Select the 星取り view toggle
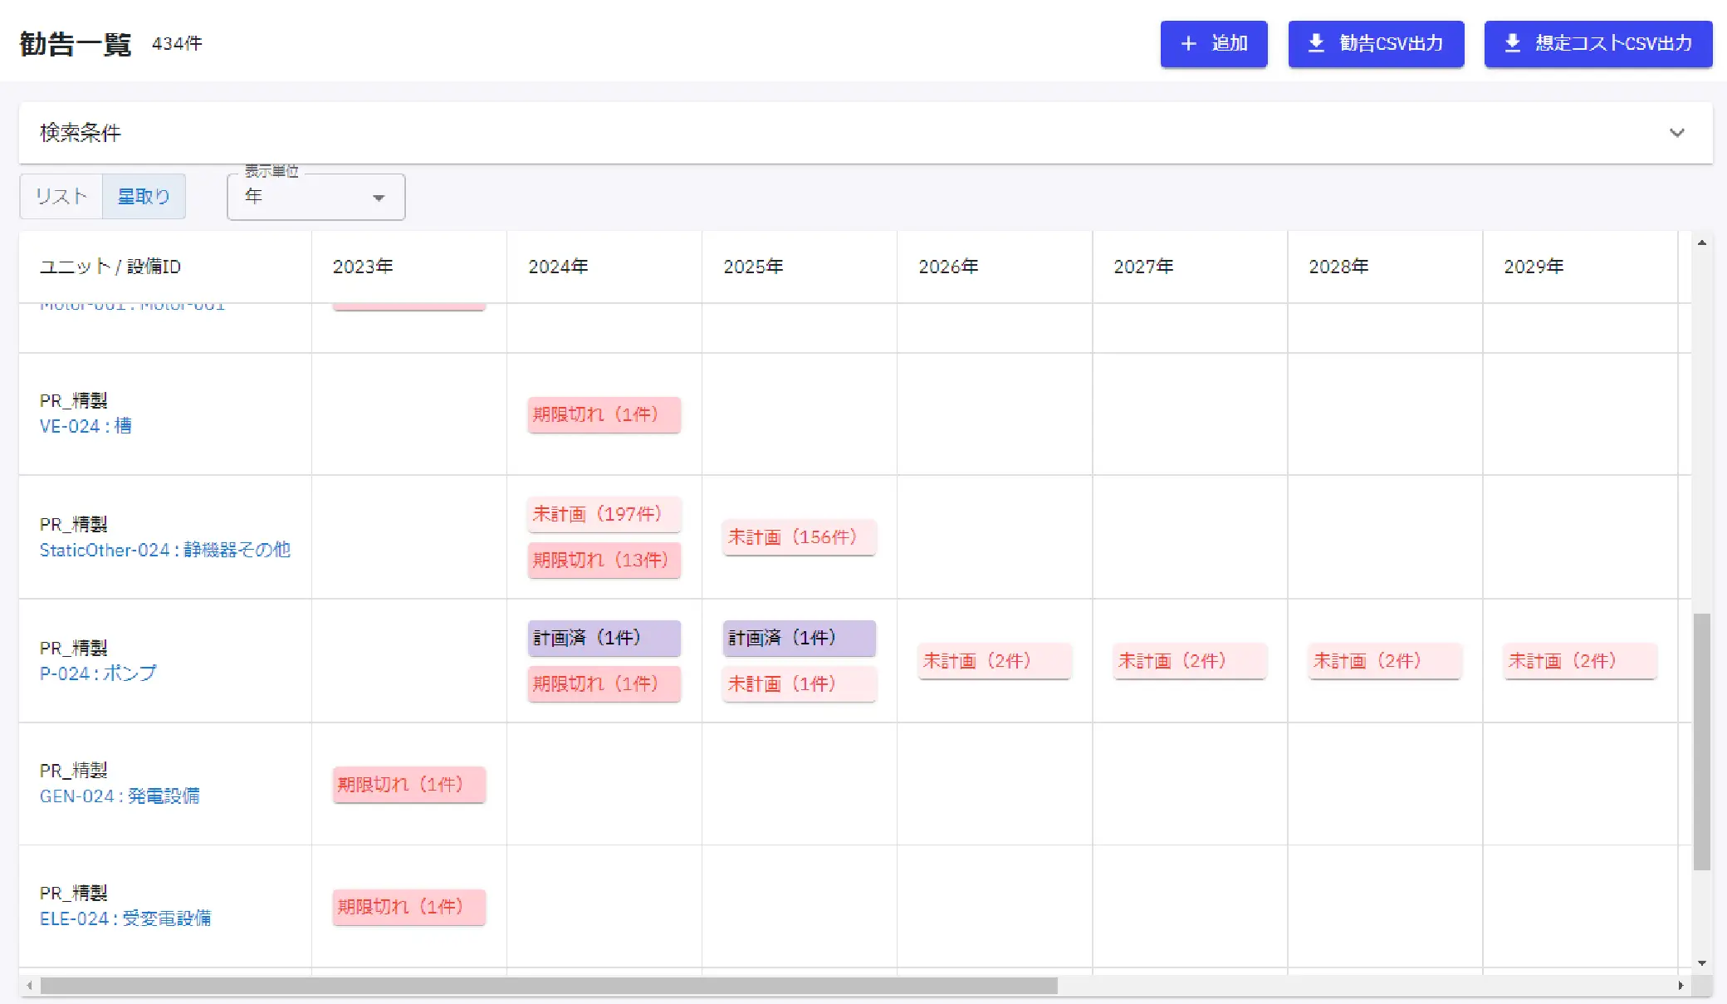Image resolution: width=1727 pixels, height=1004 pixels. point(144,197)
